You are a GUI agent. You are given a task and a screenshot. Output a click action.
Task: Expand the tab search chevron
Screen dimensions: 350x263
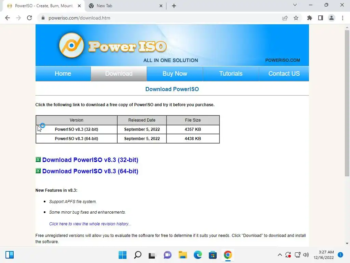pyautogui.click(x=295, y=5)
